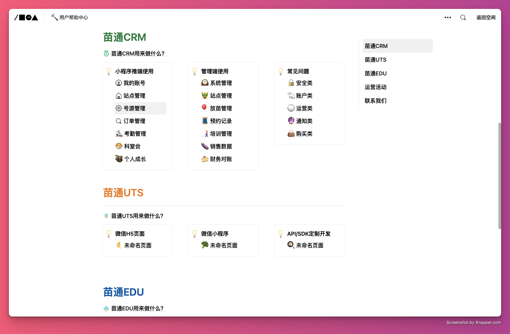Open the 销售数据 page
Viewport: 510px width, 334px height.
(221, 146)
